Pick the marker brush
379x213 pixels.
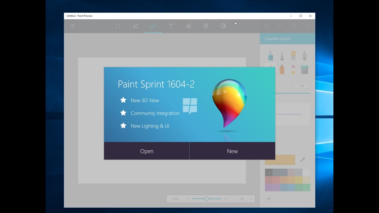(x=271, y=56)
